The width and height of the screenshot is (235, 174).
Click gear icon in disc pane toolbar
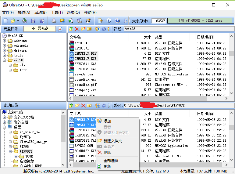104,29
